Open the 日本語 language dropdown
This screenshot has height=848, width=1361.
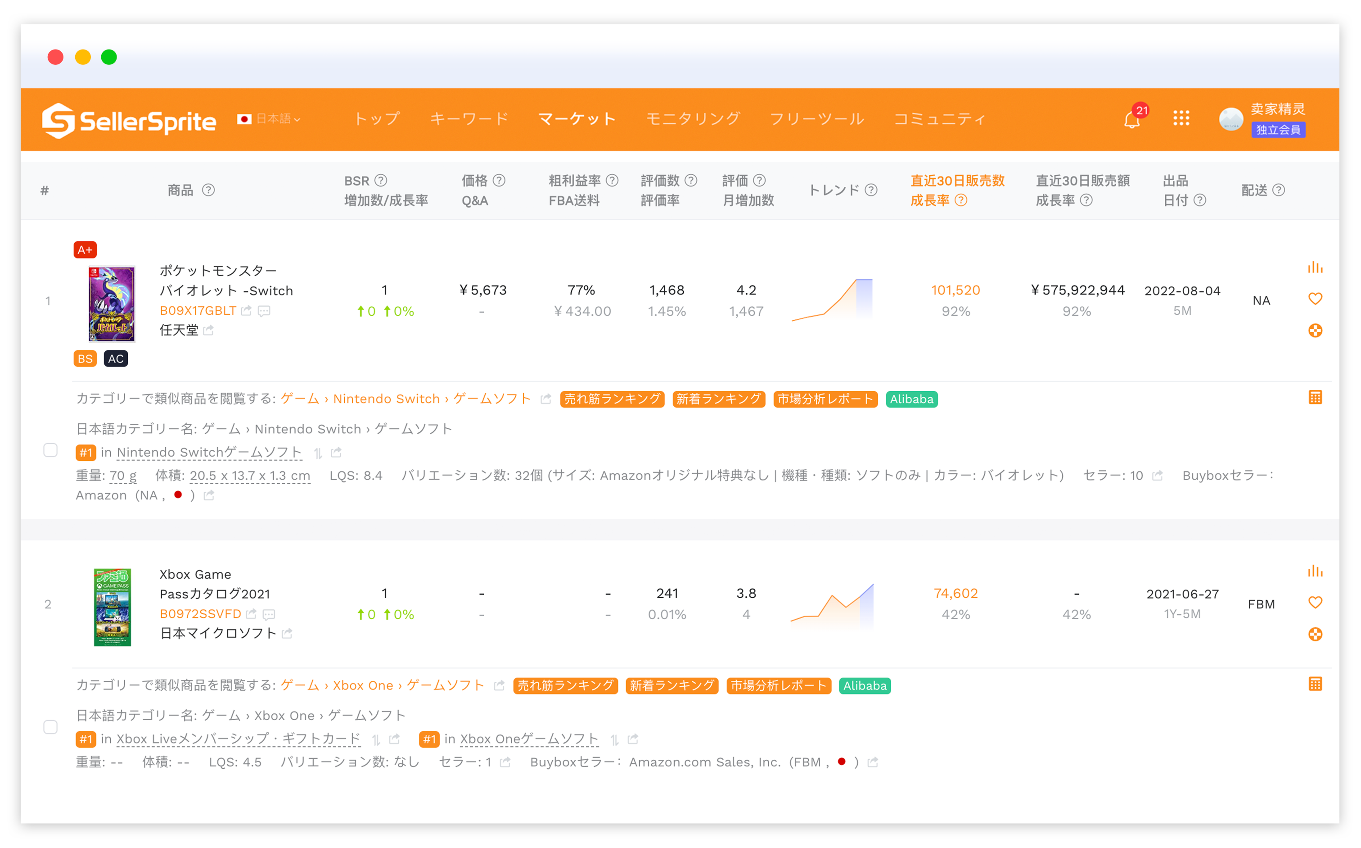coord(269,119)
